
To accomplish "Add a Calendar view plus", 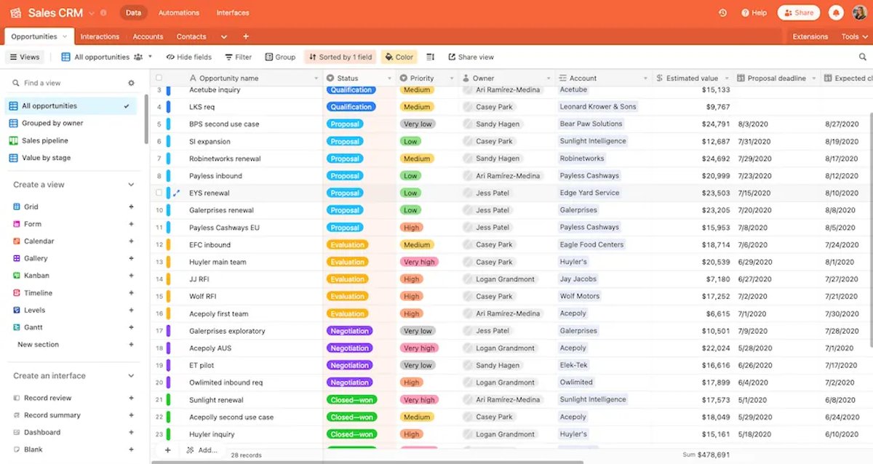I will (132, 241).
